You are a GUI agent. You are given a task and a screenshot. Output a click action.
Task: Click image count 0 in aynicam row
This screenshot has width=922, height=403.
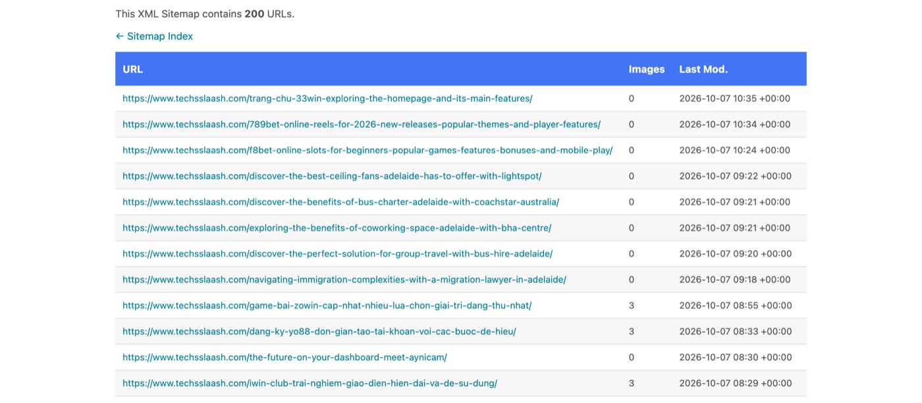pyautogui.click(x=632, y=357)
